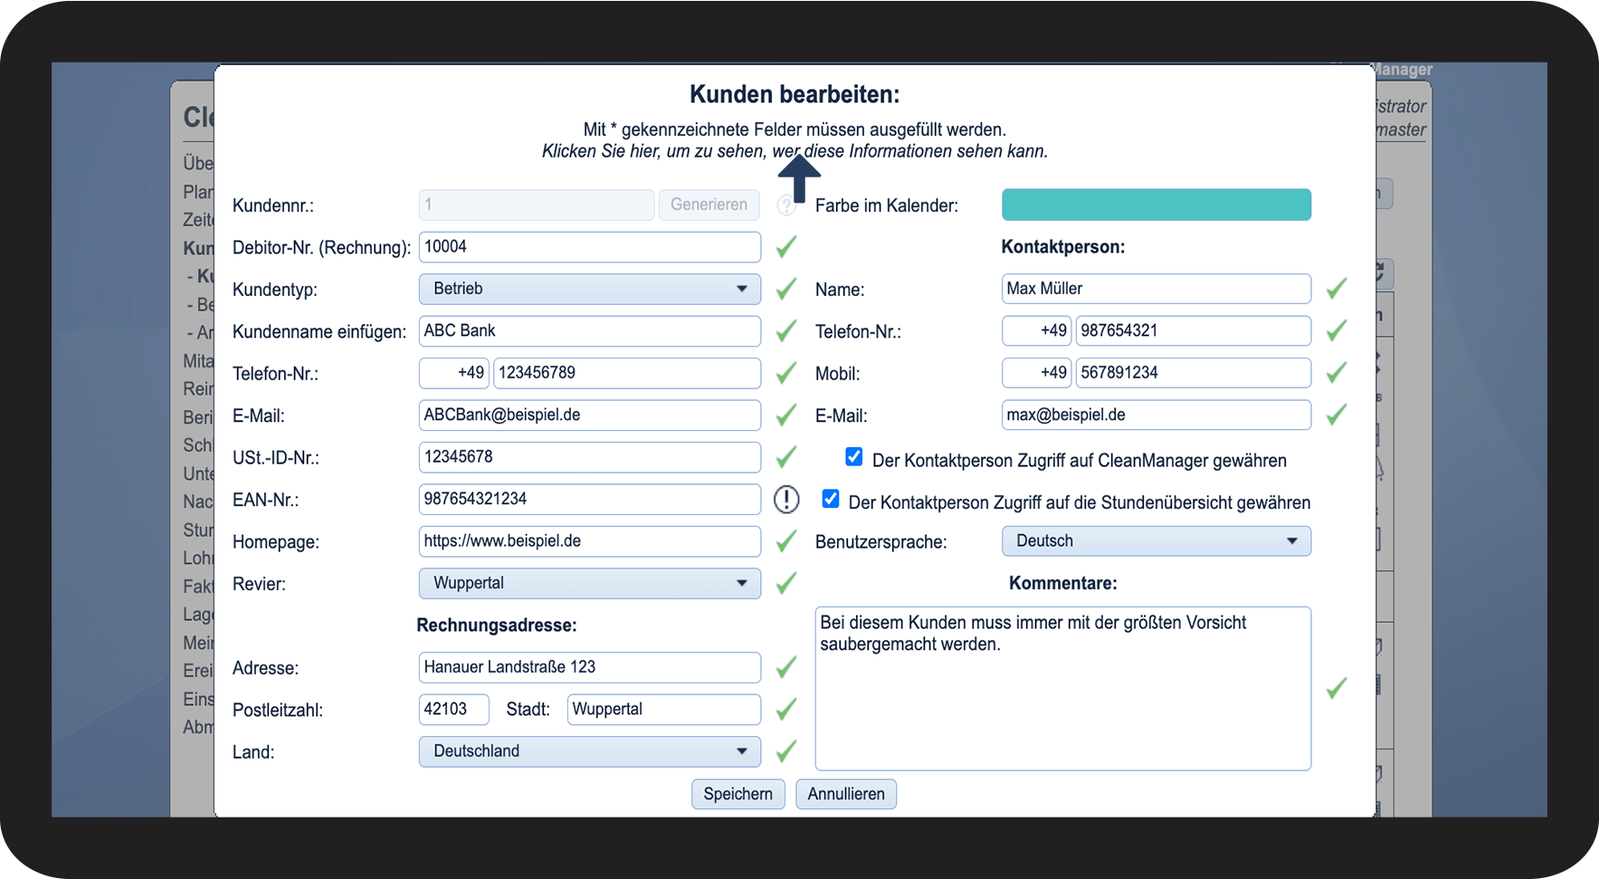Click the green checkmark beside Adresse field
1599x879 pixels.
(786, 667)
